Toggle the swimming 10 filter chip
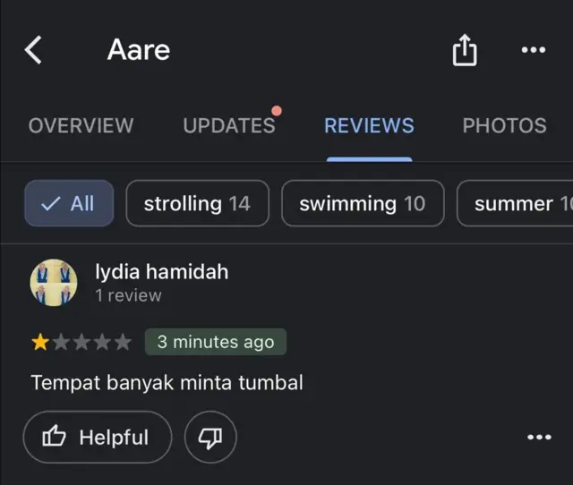Screen dimensions: 573x485 click(363, 204)
